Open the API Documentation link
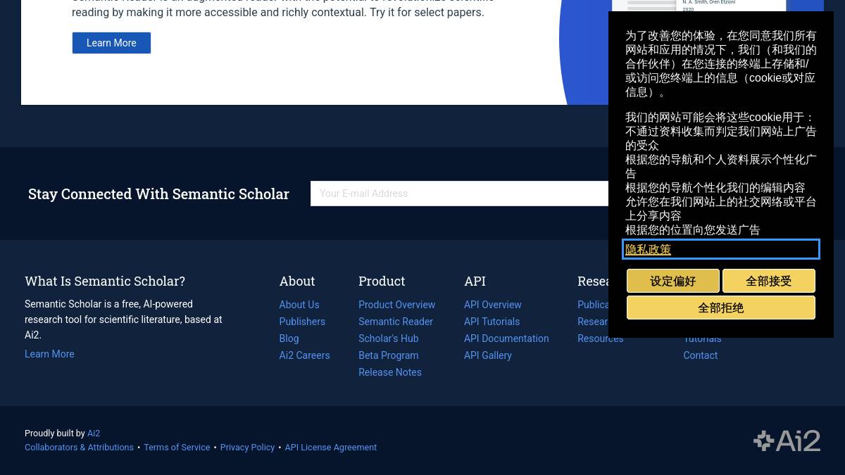The width and height of the screenshot is (845, 475). (506, 338)
